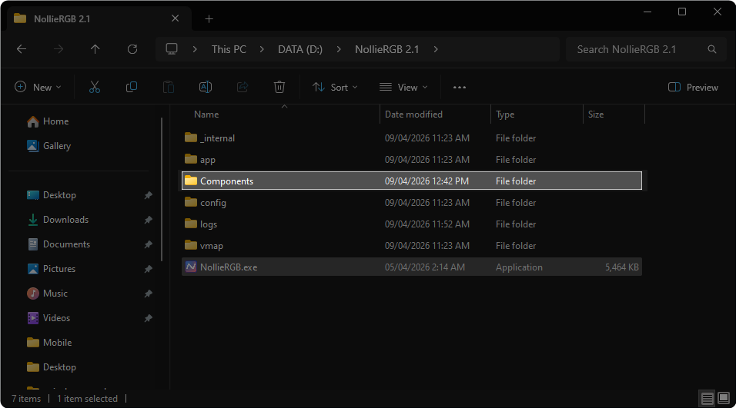Navigate to DATA (D:) breadcrumb
736x408 pixels.
pyautogui.click(x=300, y=49)
